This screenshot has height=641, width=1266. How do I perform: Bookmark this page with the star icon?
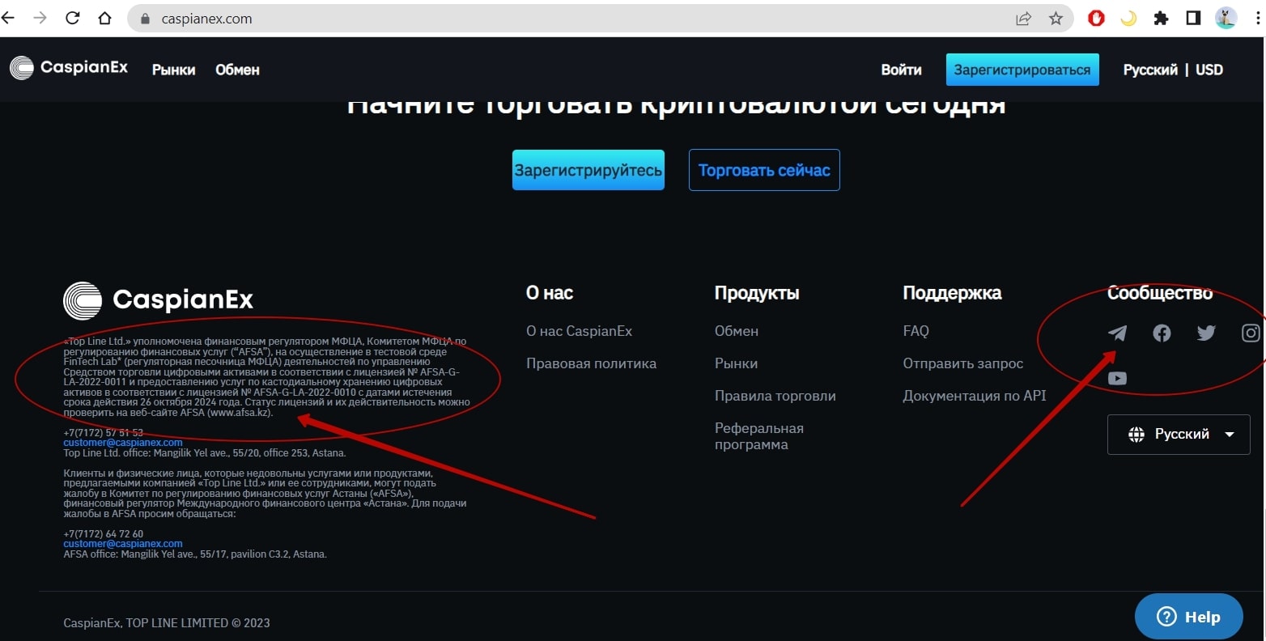(1056, 19)
